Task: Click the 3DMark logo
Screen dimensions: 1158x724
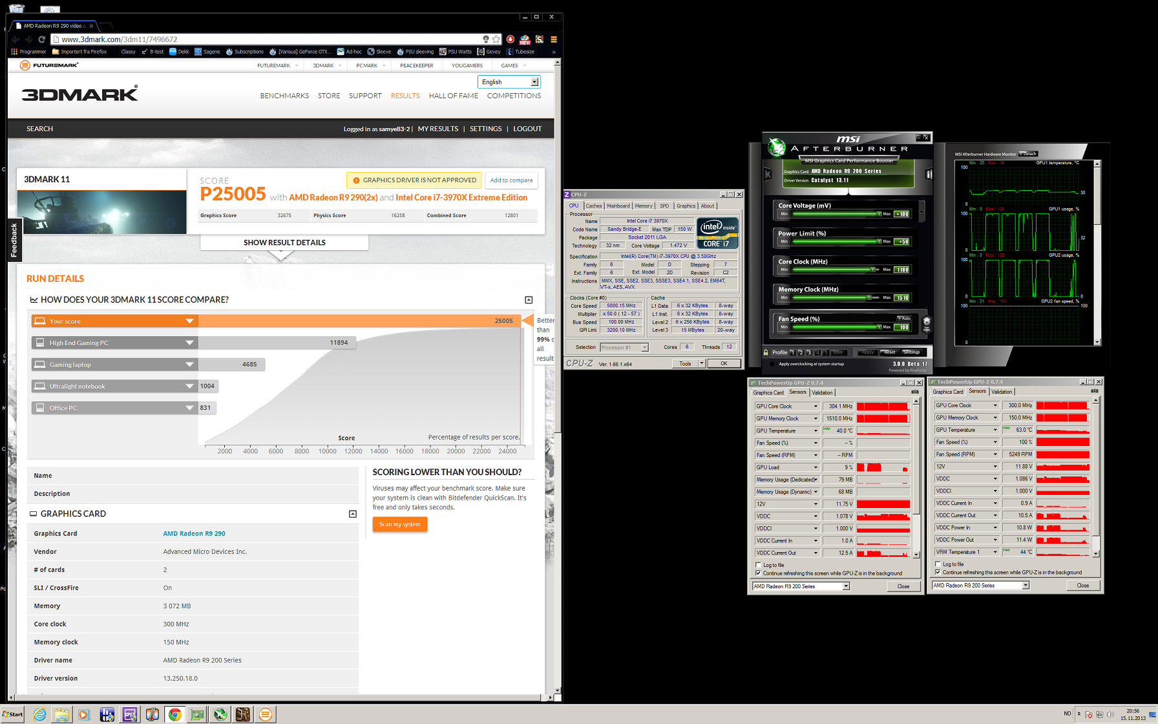Action: [x=80, y=94]
